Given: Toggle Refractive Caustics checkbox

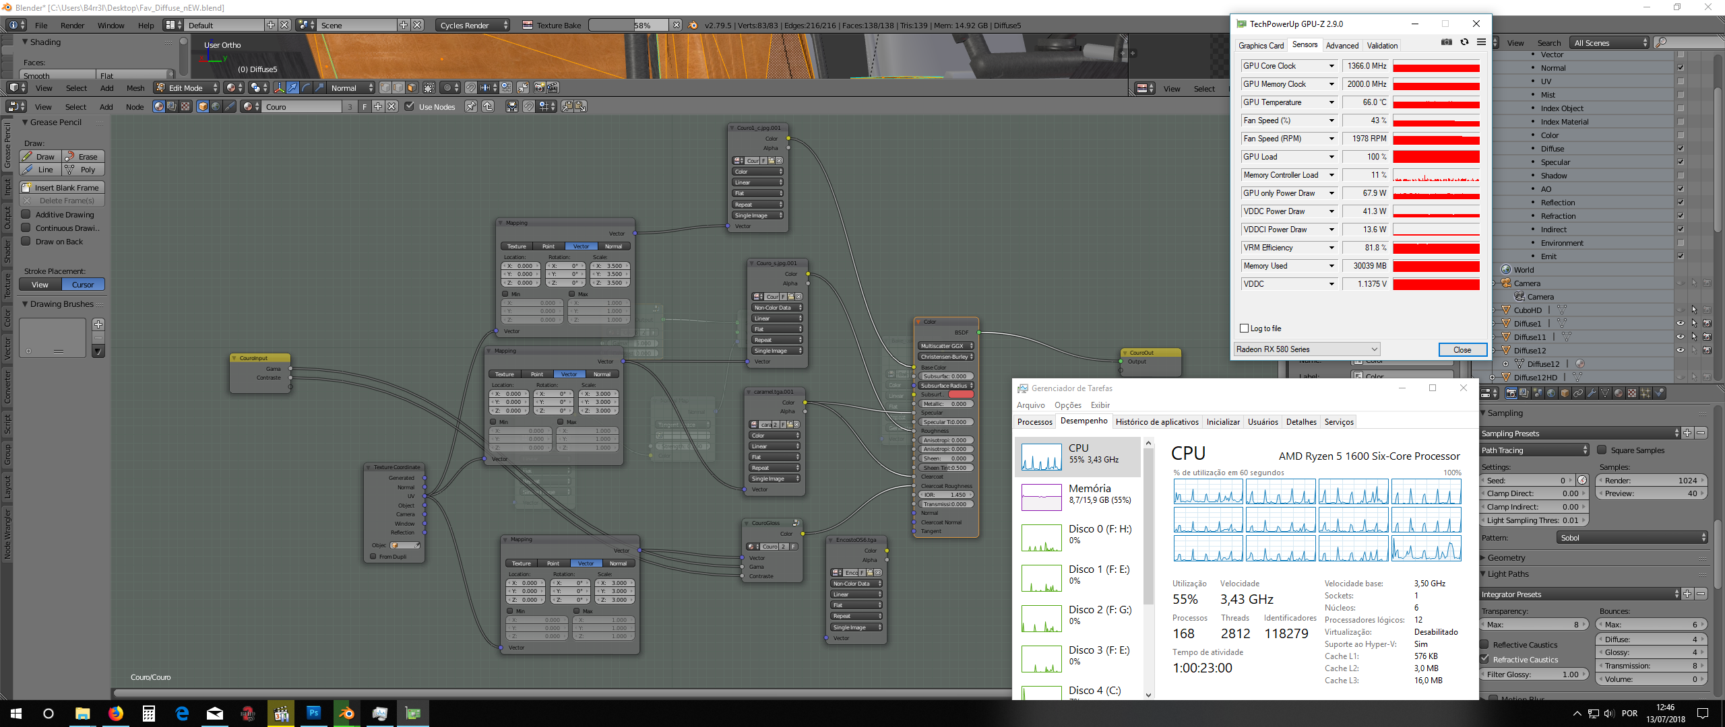Looking at the screenshot, I should tap(1484, 659).
